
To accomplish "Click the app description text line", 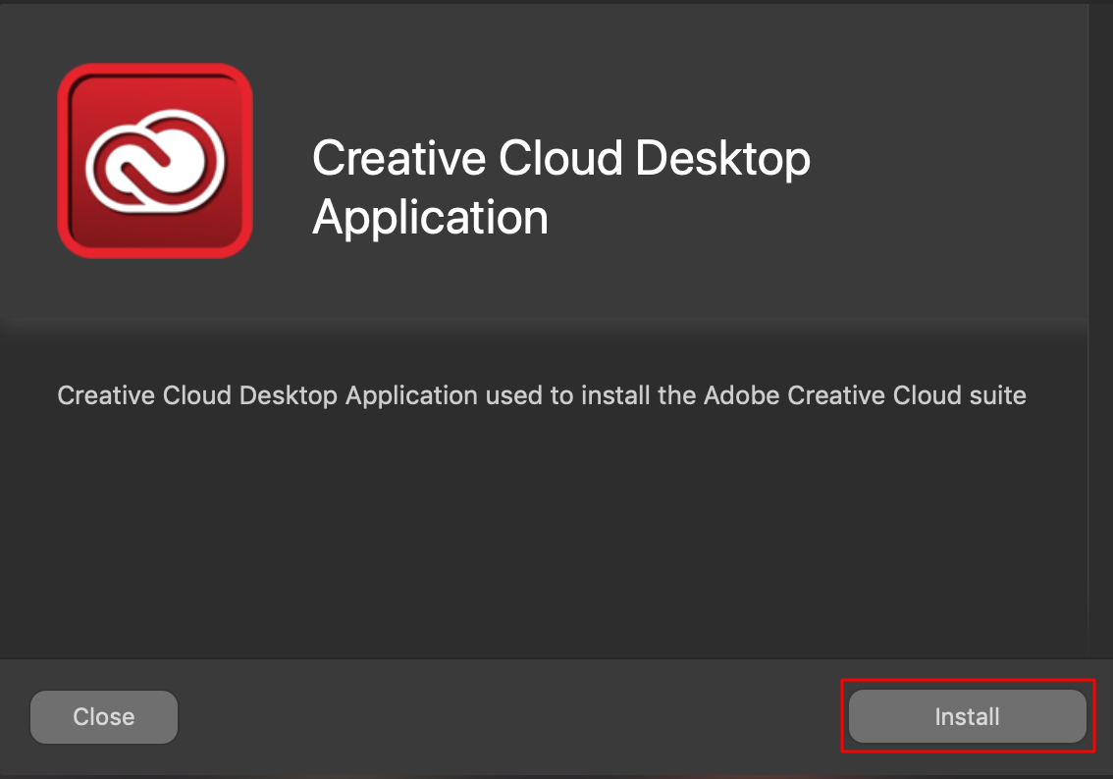I will point(541,395).
